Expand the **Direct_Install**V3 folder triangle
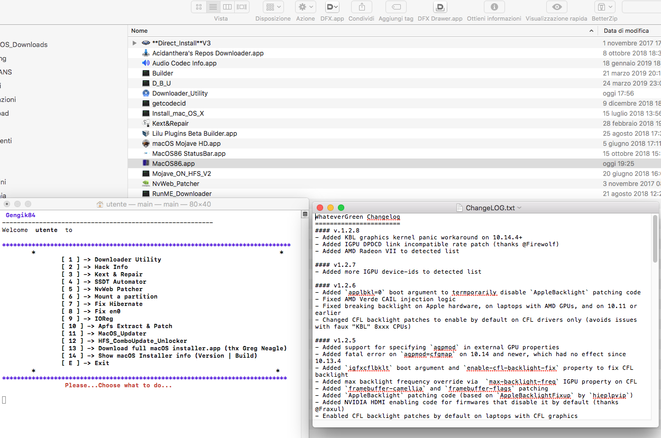Image resolution: width=661 pixels, height=438 pixels. point(134,43)
